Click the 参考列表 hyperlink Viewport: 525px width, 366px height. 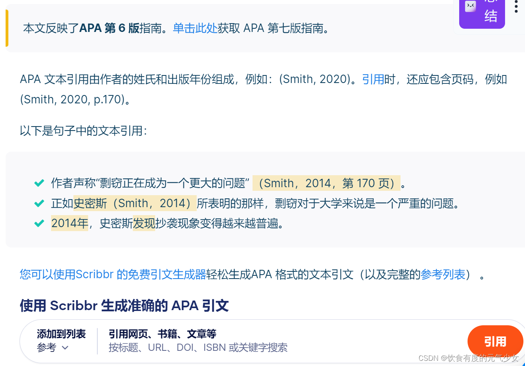[x=443, y=275]
